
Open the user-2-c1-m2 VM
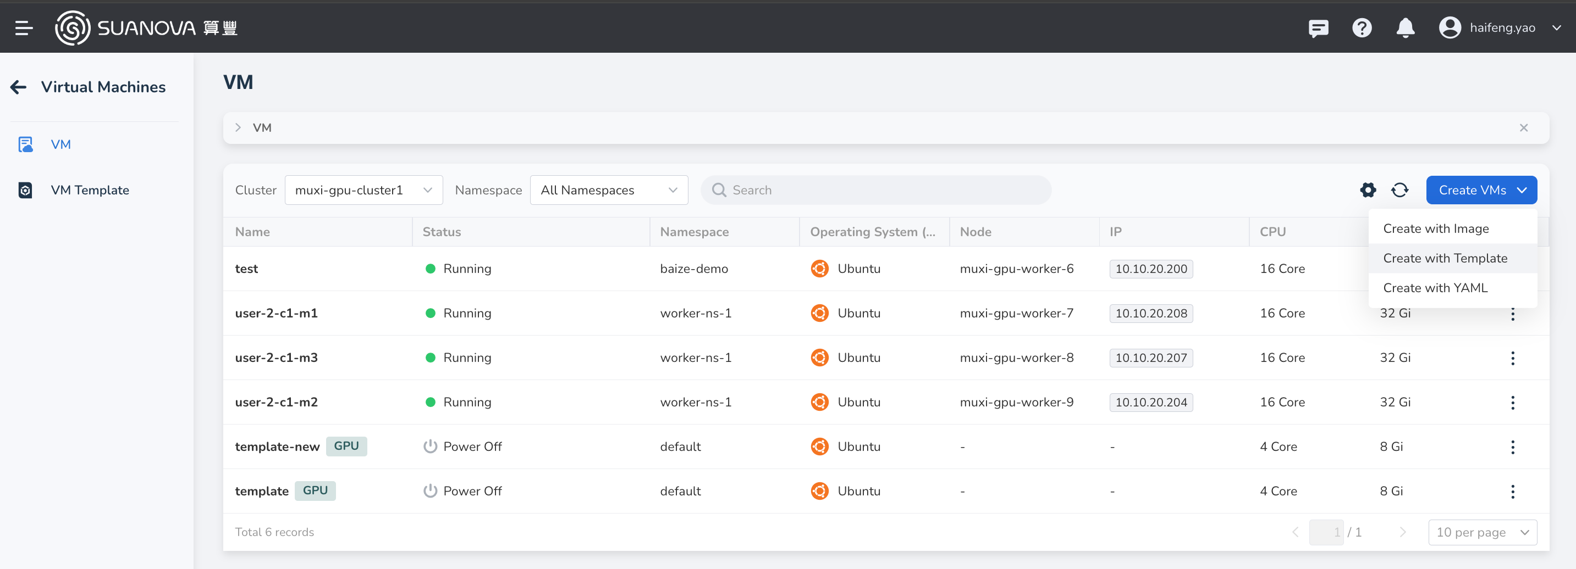point(277,403)
